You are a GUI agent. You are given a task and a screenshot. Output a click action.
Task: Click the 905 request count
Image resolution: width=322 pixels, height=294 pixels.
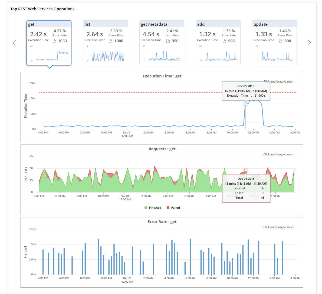pos(231,41)
